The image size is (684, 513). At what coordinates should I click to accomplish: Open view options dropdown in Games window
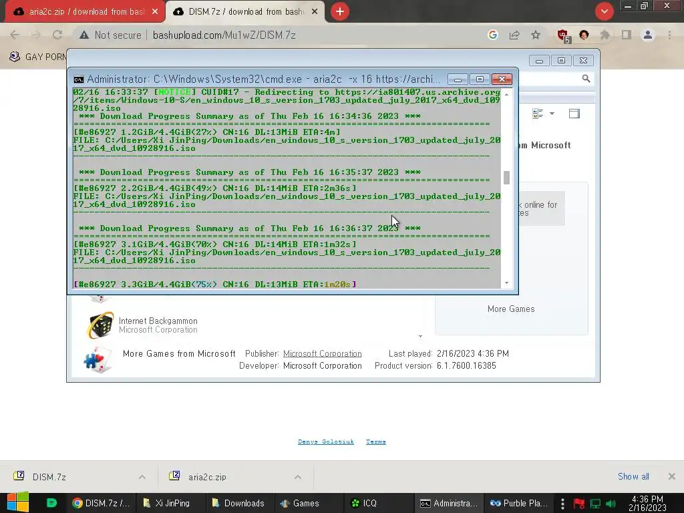(x=552, y=114)
